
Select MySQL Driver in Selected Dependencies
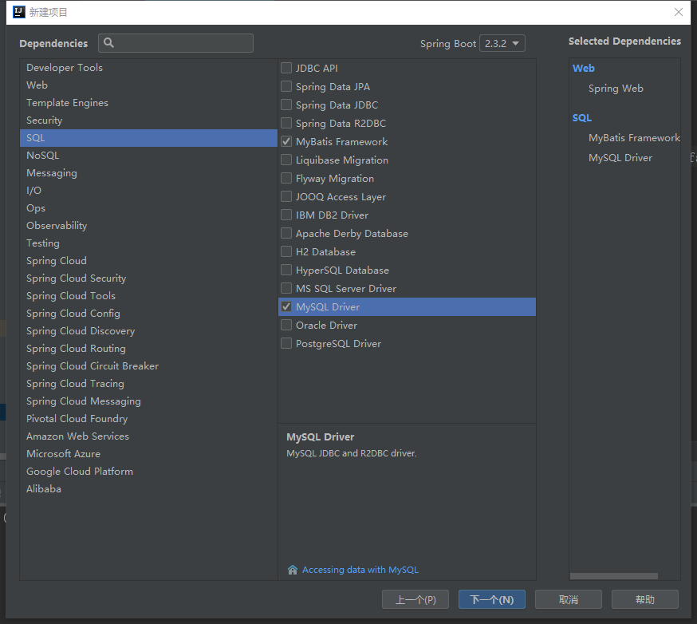tap(620, 158)
